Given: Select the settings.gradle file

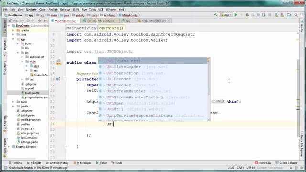Looking at the screenshot, I should tap(27, 142).
